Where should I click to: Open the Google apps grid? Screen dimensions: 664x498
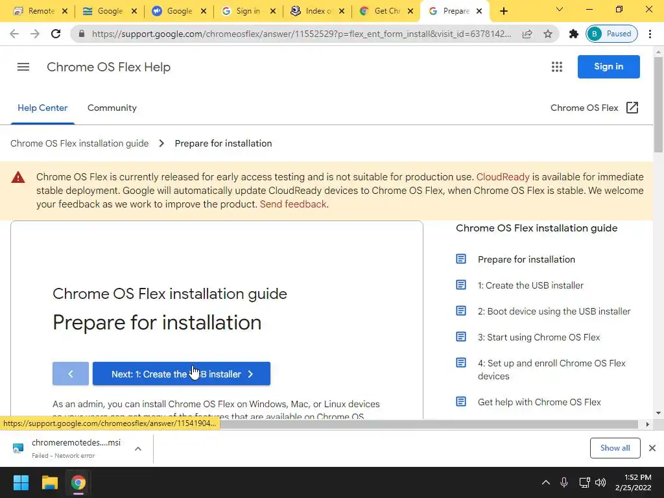(x=557, y=67)
